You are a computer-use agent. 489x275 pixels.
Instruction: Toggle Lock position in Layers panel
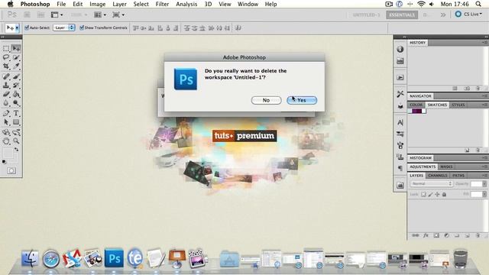(437, 194)
